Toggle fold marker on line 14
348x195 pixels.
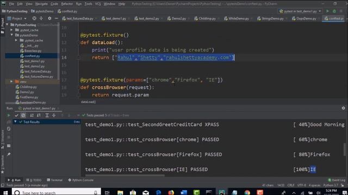click(x=78, y=57)
